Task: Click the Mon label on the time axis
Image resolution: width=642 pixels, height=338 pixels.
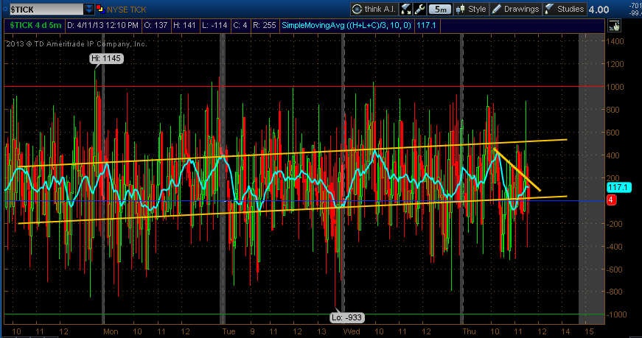Action: pyautogui.click(x=111, y=331)
